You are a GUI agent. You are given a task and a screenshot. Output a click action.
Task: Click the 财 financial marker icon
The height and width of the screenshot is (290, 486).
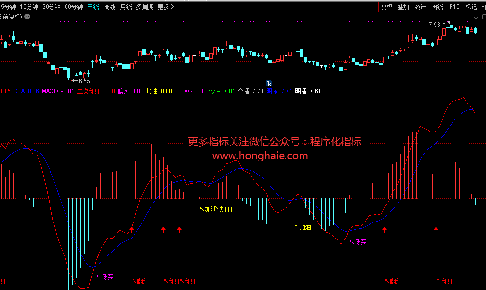(268, 83)
